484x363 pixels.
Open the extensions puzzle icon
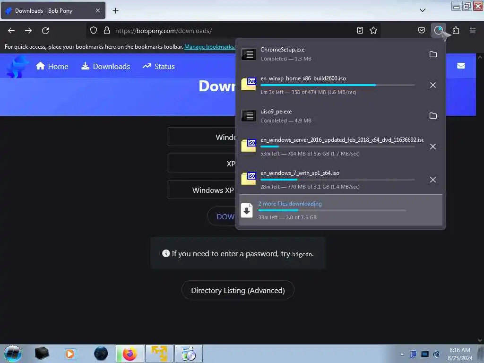pos(456,30)
